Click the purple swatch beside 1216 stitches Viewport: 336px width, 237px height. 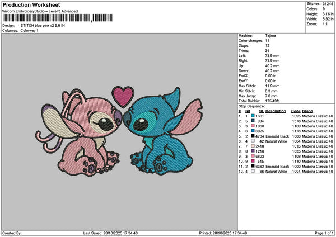(x=253, y=151)
